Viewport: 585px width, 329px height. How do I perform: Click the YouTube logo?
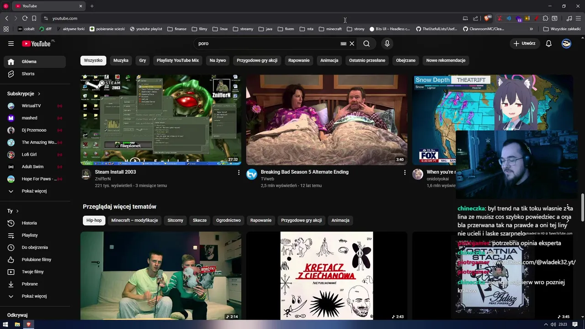[36, 43]
